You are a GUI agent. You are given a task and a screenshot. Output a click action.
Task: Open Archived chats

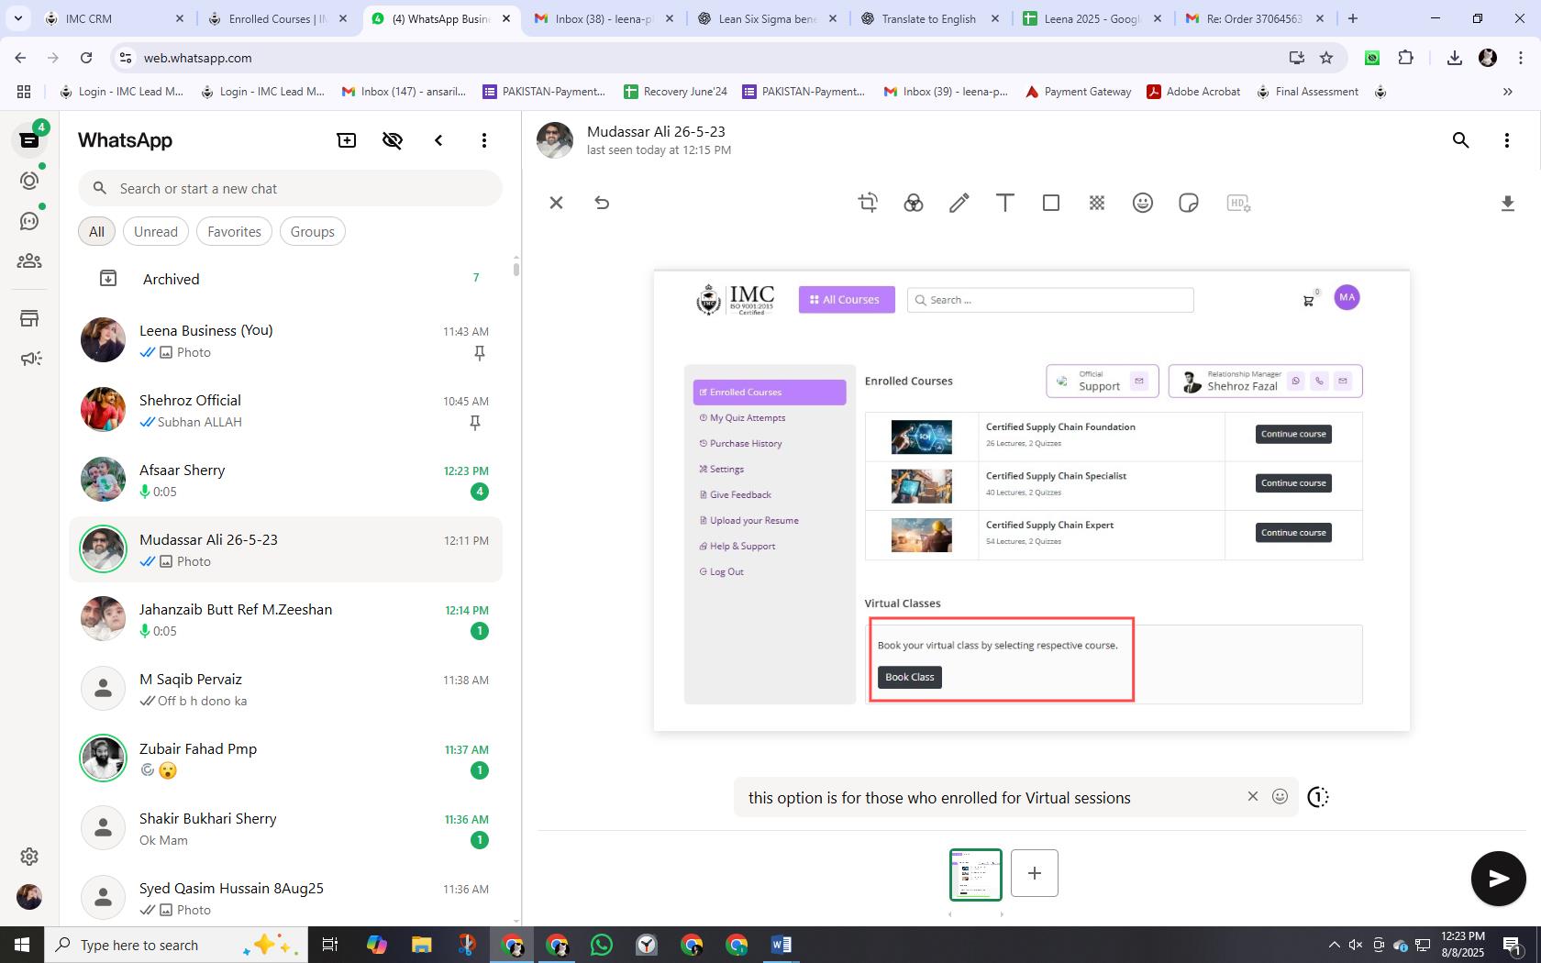286,279
